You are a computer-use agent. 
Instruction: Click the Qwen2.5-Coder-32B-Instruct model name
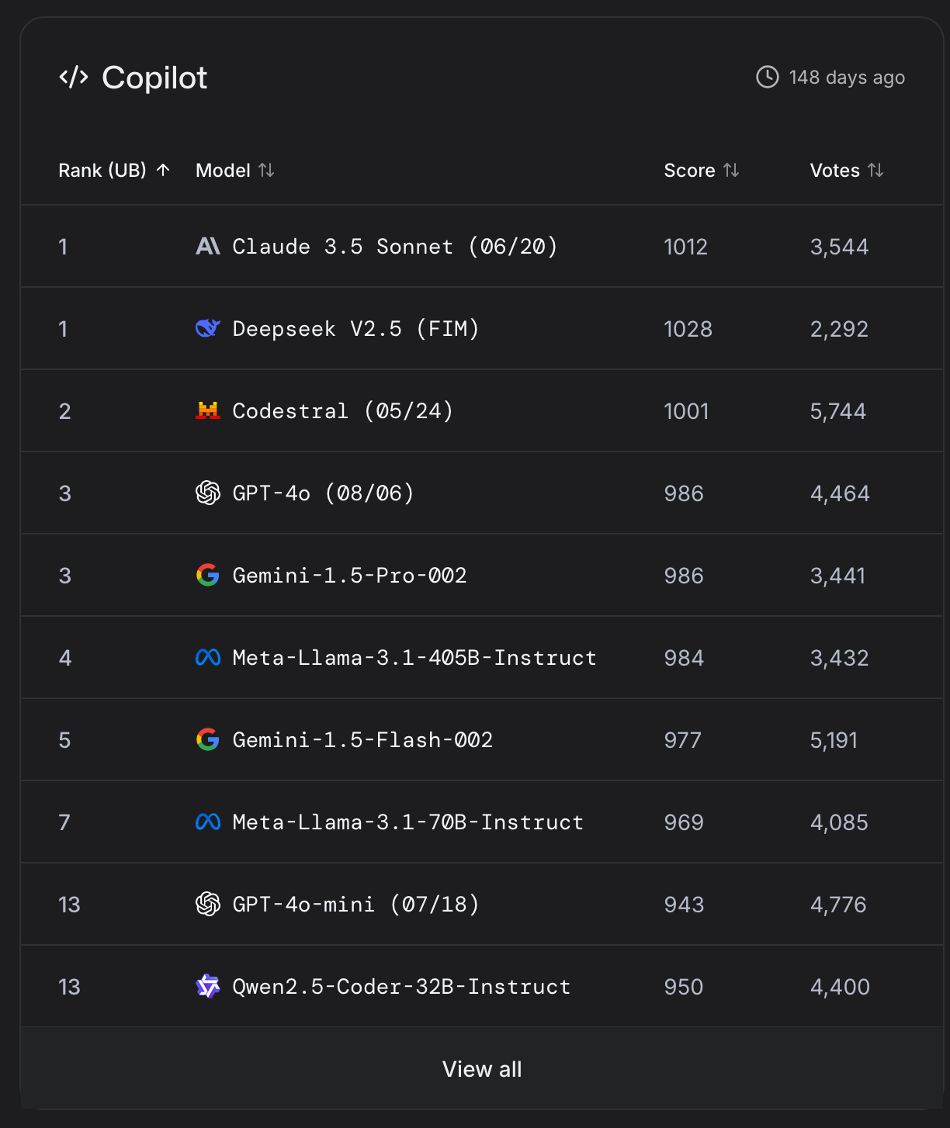(401, 987)
